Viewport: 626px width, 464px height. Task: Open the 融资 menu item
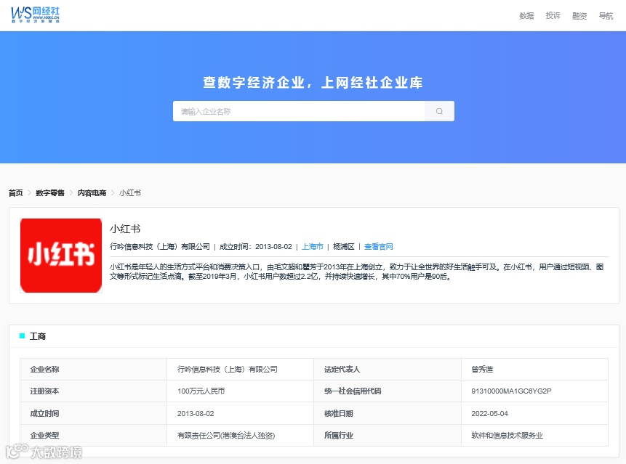tap(579, 15)
